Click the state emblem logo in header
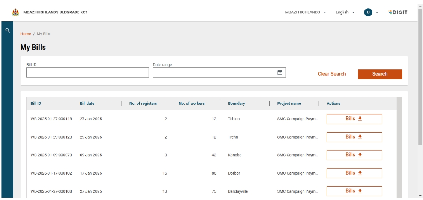The height and width of the screenshot is (200, 423). click(15, 12)
